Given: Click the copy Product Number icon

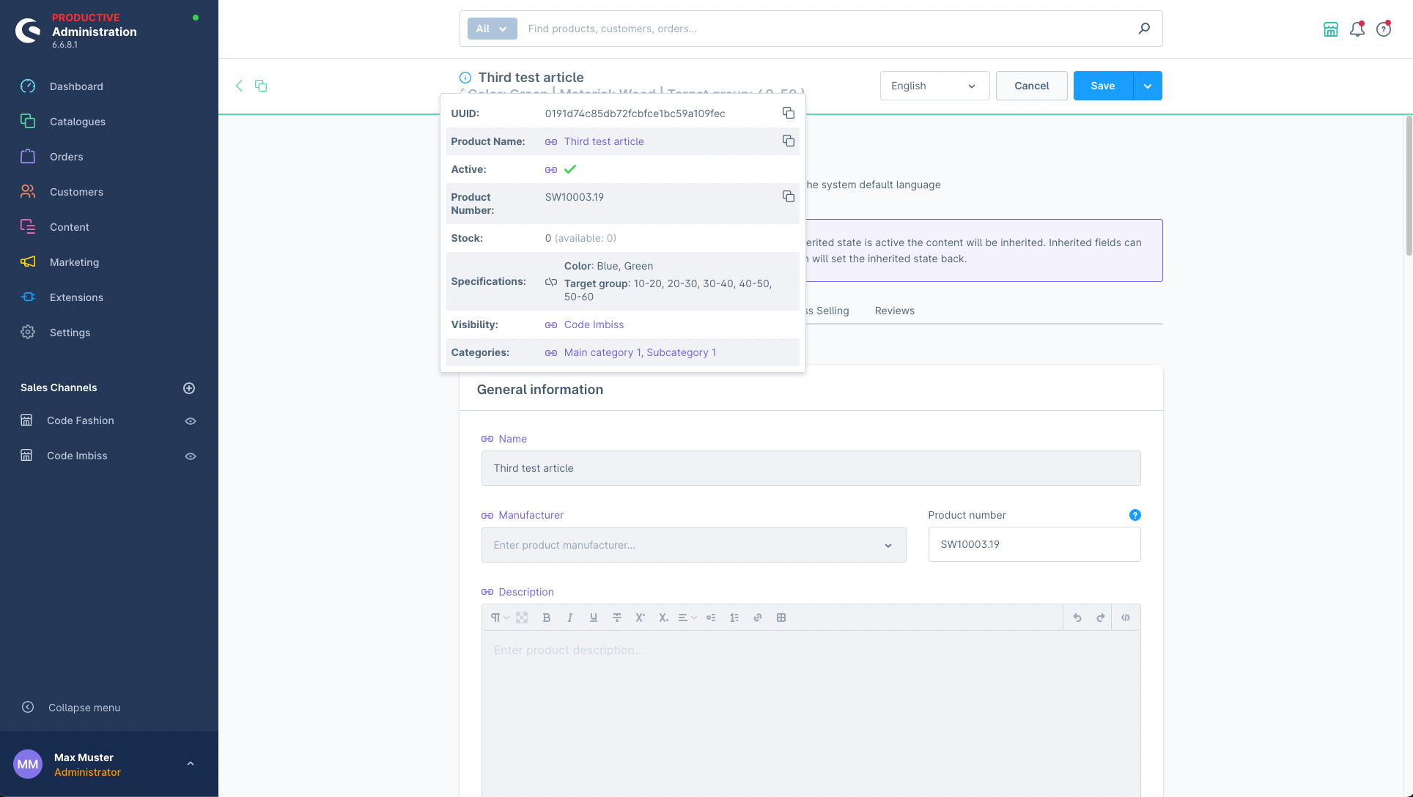Looking at the screenshot, I should coord(789,197).
